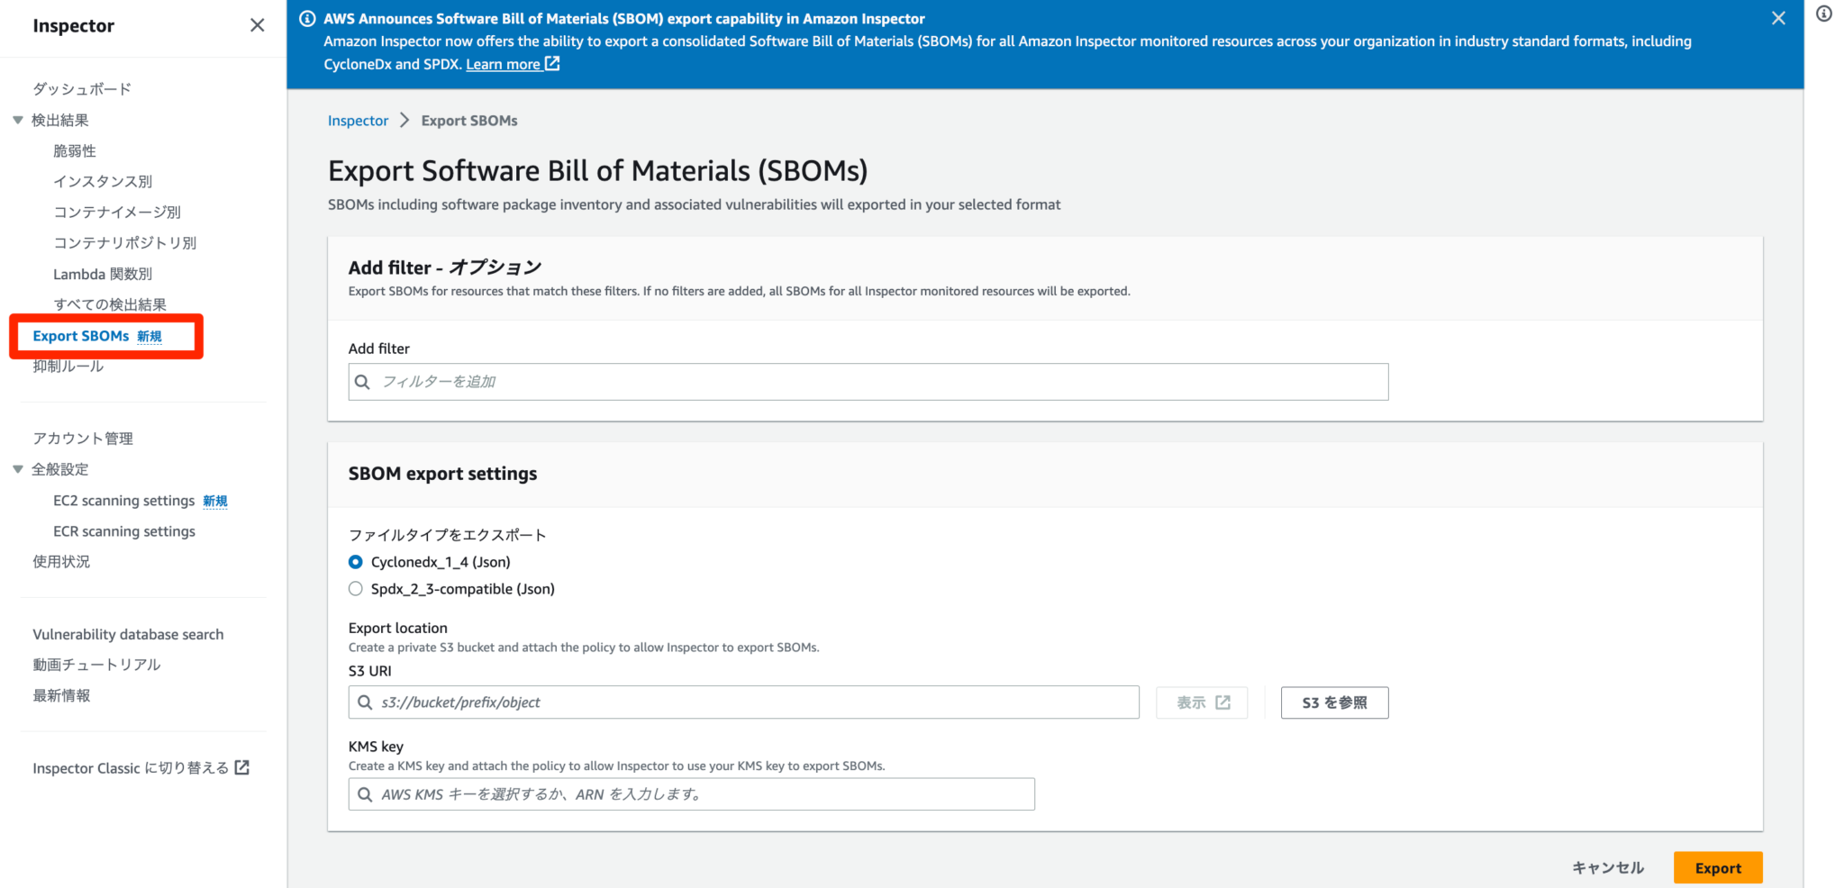Open the Inspector breadcrumb link
Image resolution: width=1845 pixels, height=888 pixels.
pos(358,120)
